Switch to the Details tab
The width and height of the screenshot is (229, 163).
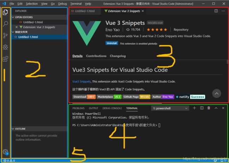pos(78,56)
